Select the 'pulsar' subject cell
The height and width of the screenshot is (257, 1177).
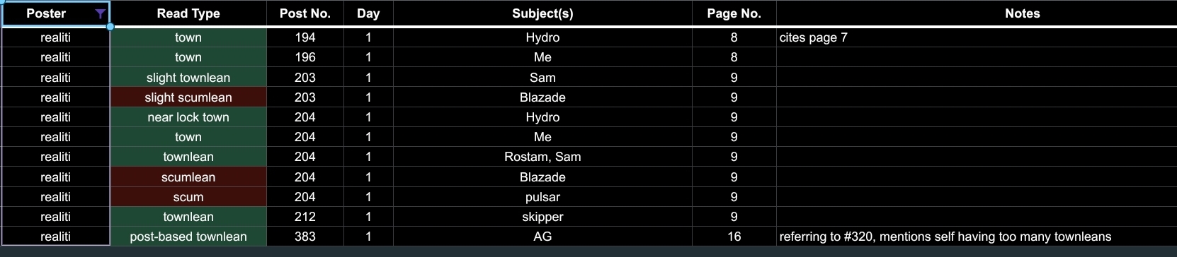tap(542, 197)
